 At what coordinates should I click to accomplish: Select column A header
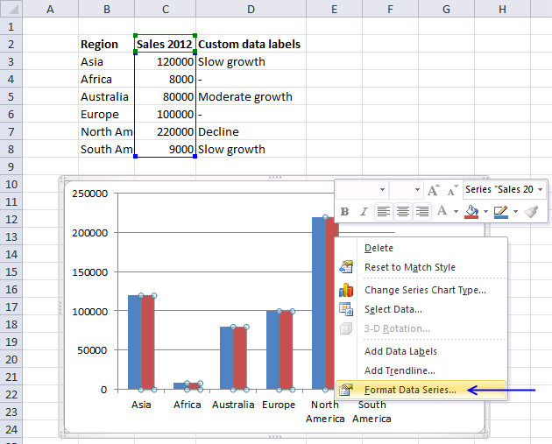tap(50, 9)
